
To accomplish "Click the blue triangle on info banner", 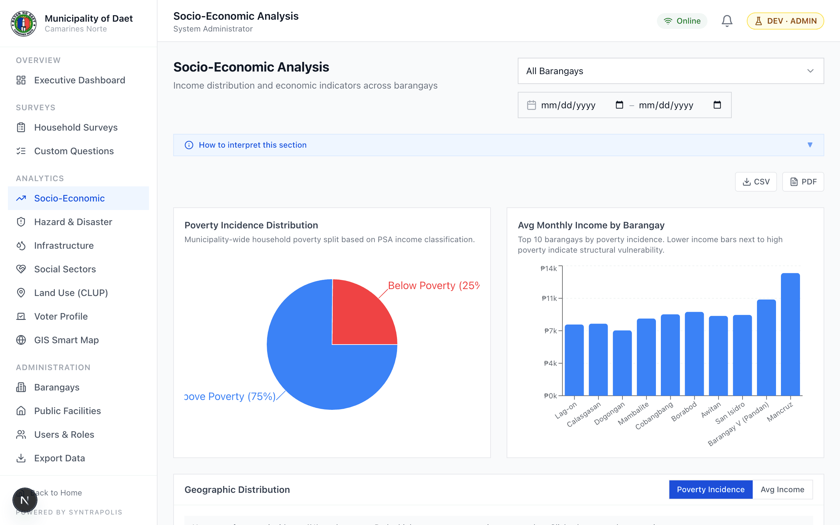I will [810, 145].
